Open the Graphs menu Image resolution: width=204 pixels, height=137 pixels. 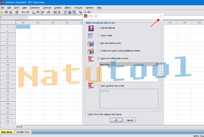coord(58,8)
